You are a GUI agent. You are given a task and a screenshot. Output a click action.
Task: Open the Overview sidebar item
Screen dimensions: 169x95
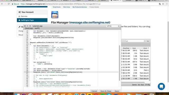coord(32,16)
